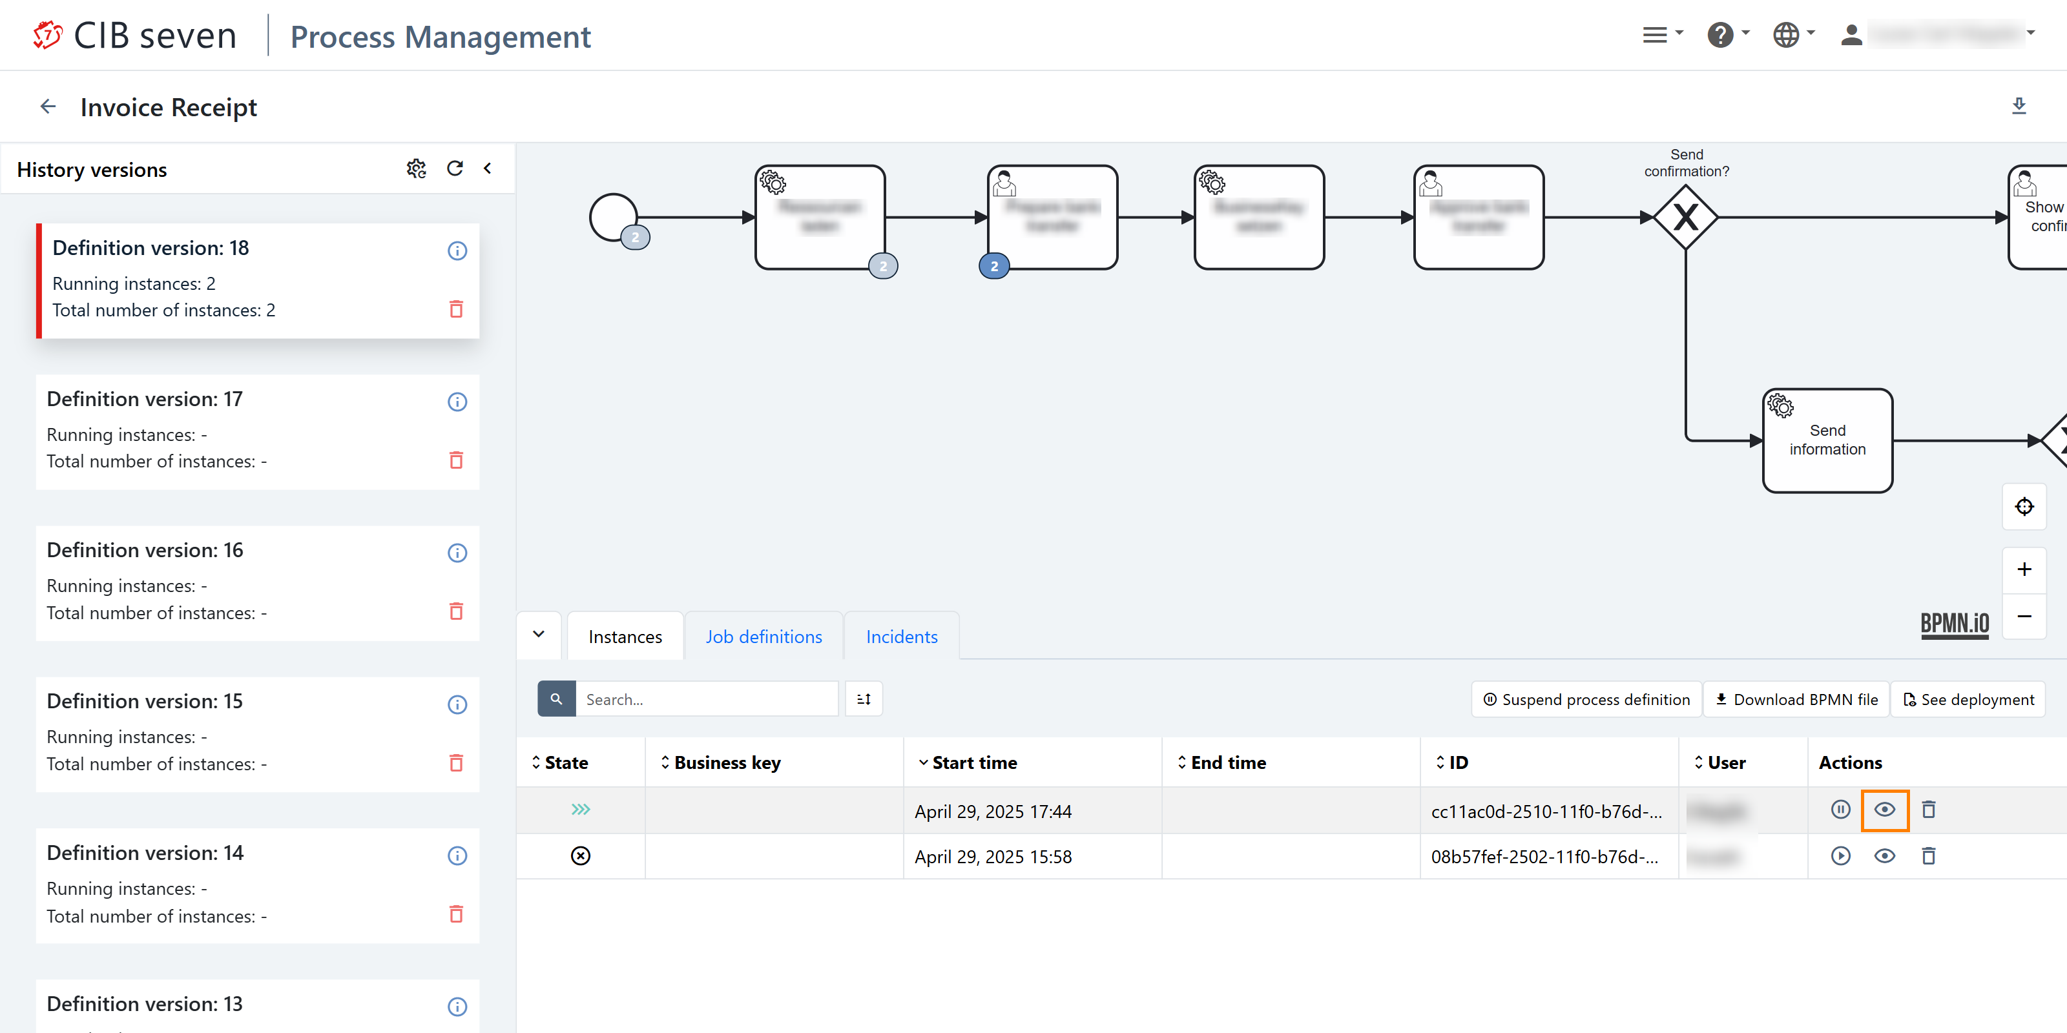The image size is (2067, 1033).
Task: Suspend the instance started 17:44
Action: 1841,809
